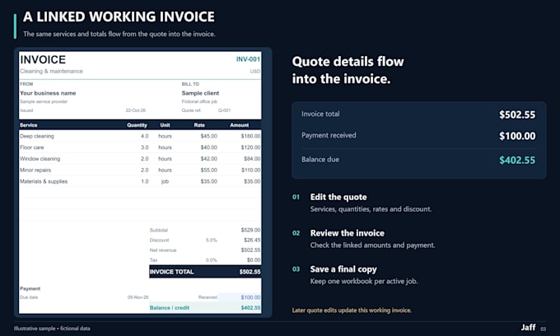Select the 'Floor care' service row
Screen dimensions: 560x336
coord(140,147)
